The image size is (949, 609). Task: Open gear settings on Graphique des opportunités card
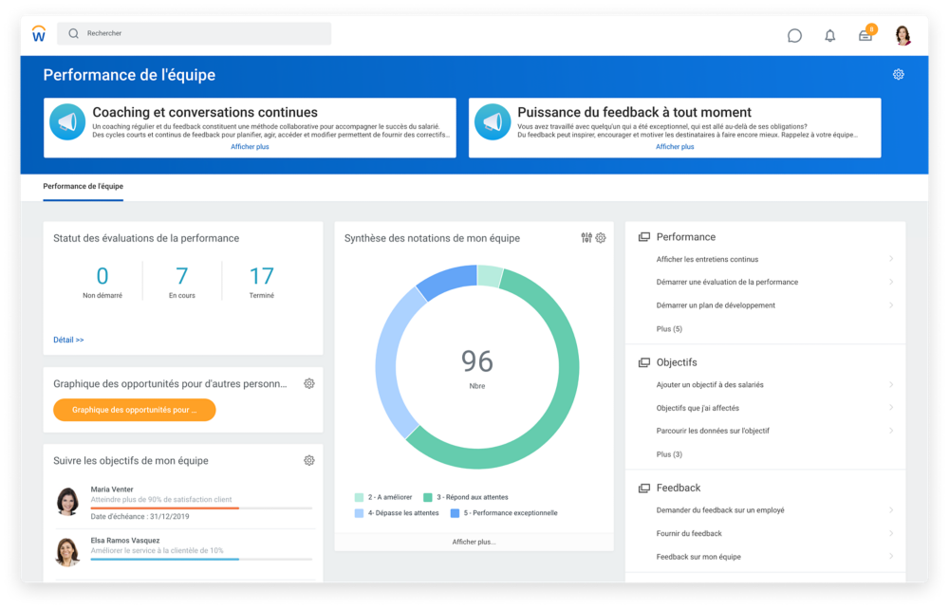(x=308, y=383)
